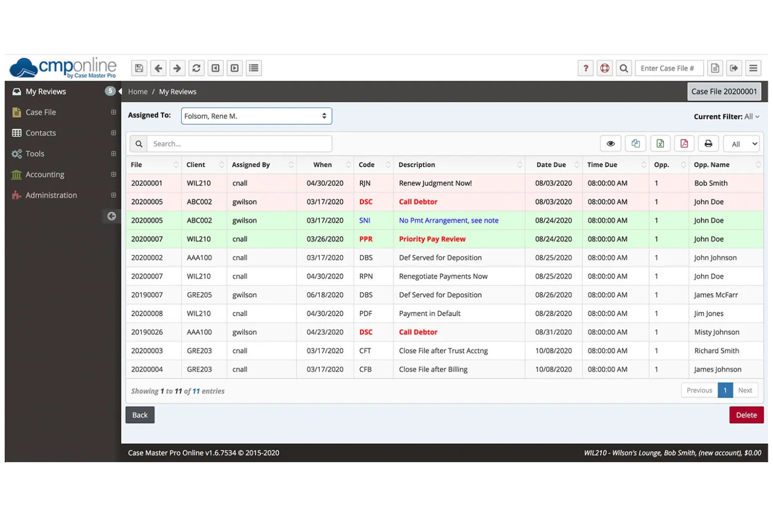Toggle column visibility with the eye icon
The image size is (773, 516).
pyautogui.click(x=611, y=143)
